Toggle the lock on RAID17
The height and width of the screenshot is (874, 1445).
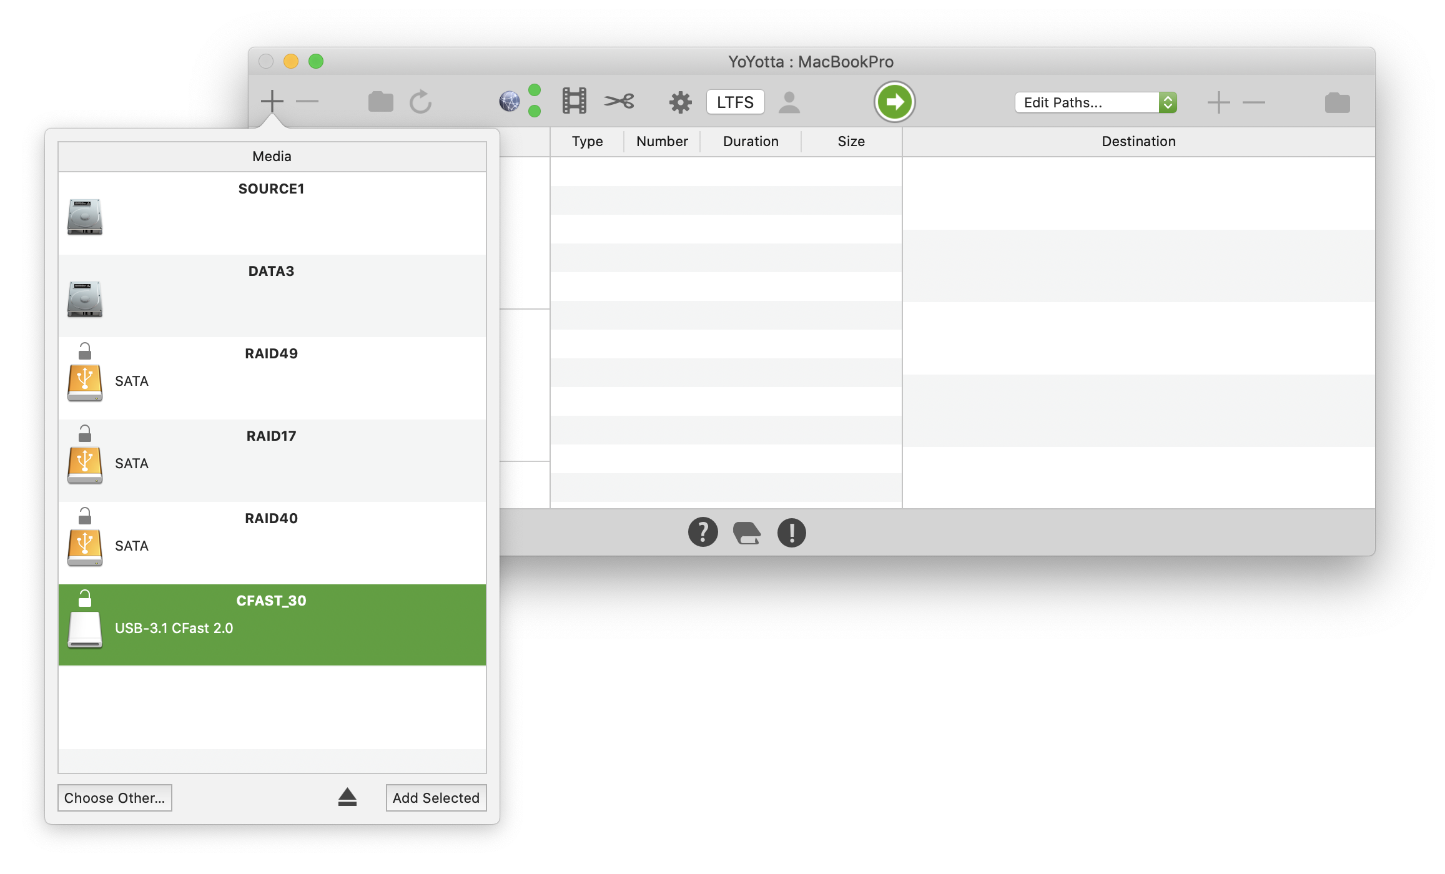(x=85, y=434)
